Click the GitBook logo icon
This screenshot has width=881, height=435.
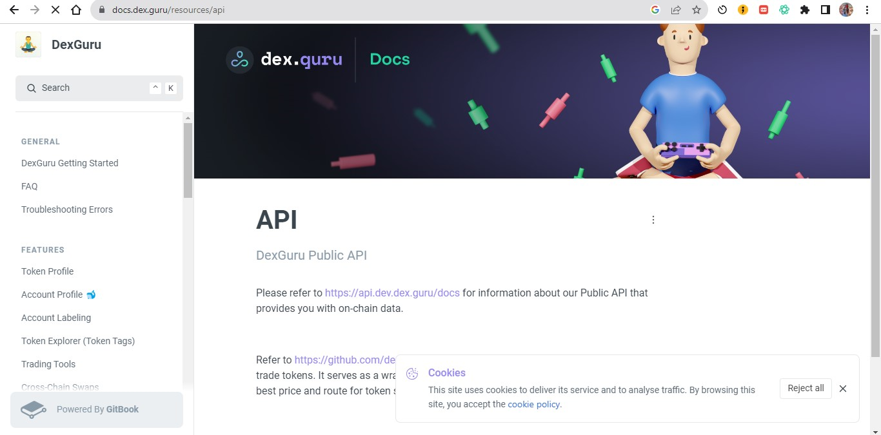34,410
